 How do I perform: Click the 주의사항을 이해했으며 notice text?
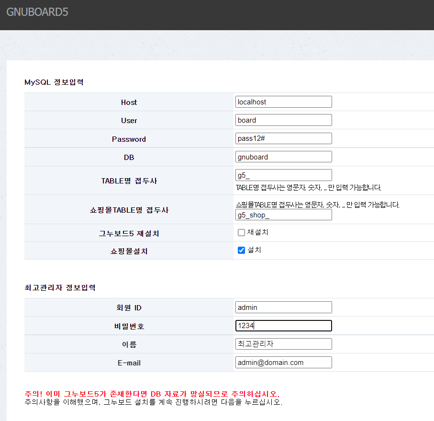(153, 402)
